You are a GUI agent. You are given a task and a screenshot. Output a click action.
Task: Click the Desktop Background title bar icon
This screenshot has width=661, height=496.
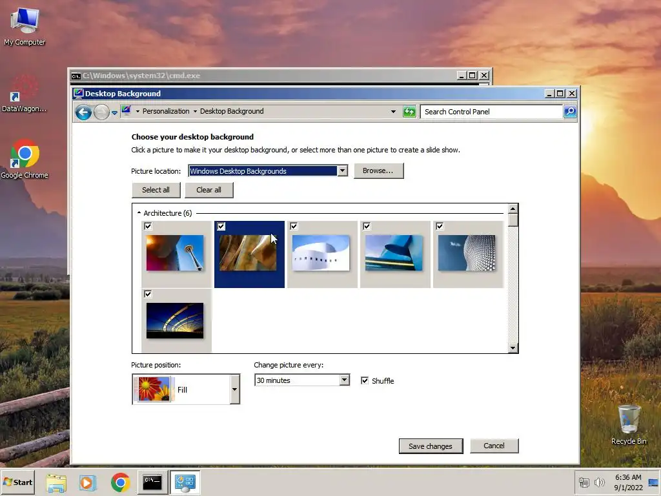click(78, 93)
